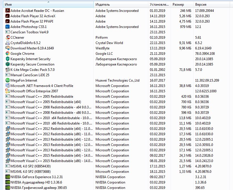Click publisher Huawei Technologies Co.,Ltd
The width and height of the screenshot is (233, 190).
pos(117,80)
